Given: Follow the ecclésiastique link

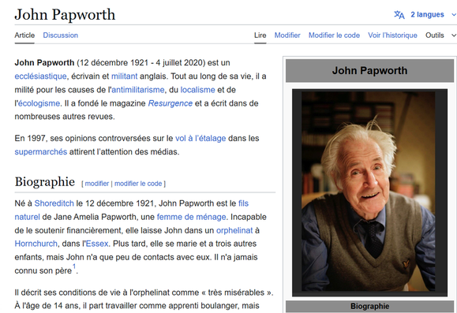Looking at the screenshot, I should 40,76.
